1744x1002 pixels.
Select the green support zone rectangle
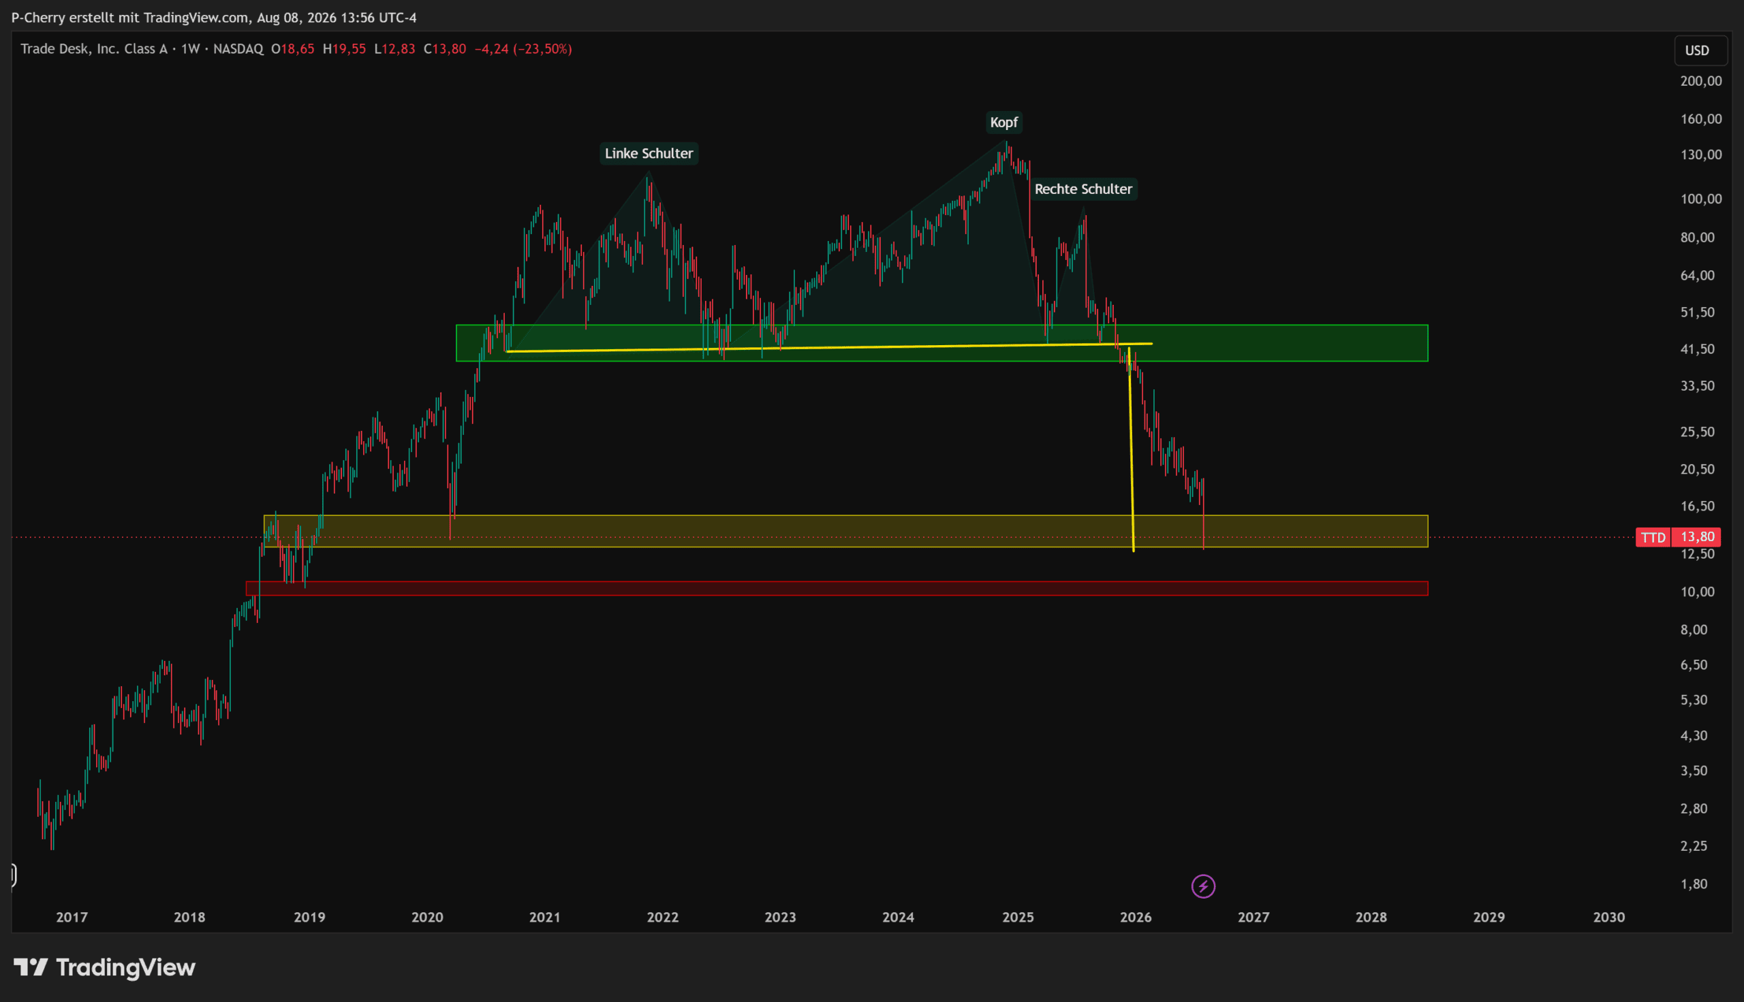[942, 342]
